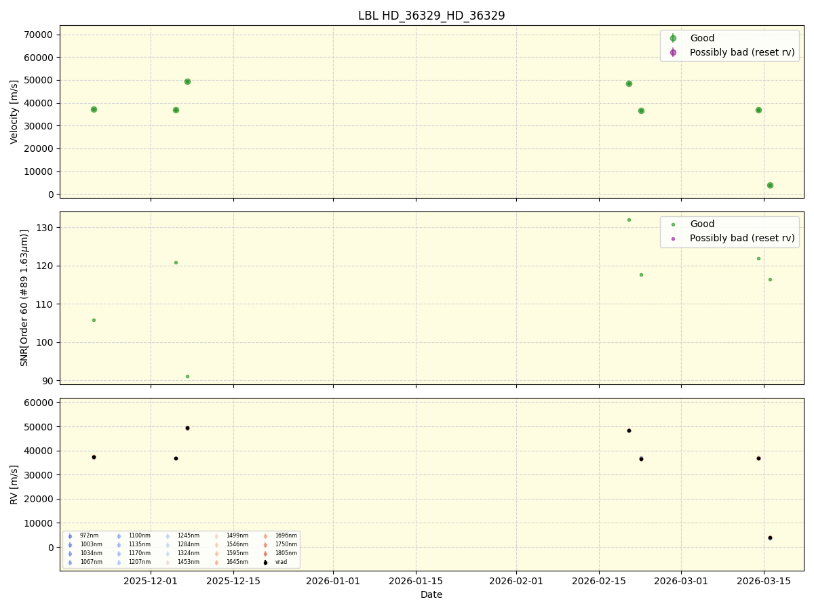Image resolution: width=814 pixels, height=610 pixels.
Task: Click the 1546nm legend entry
Action: point(237,544)
